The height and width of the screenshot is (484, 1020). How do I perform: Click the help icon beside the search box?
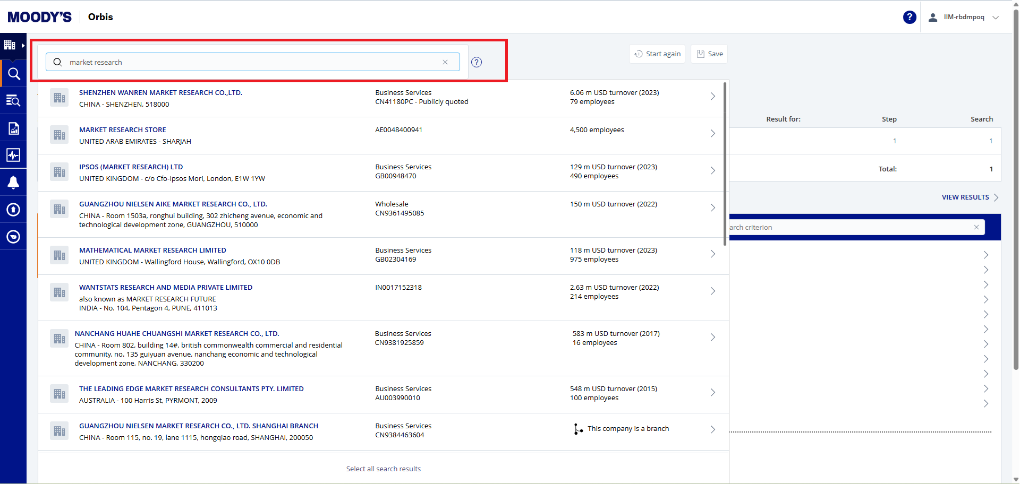point(477,62)
